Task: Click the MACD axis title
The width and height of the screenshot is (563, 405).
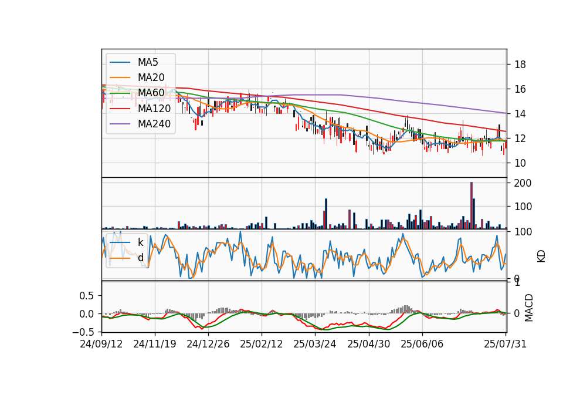Action: point(529,308)
